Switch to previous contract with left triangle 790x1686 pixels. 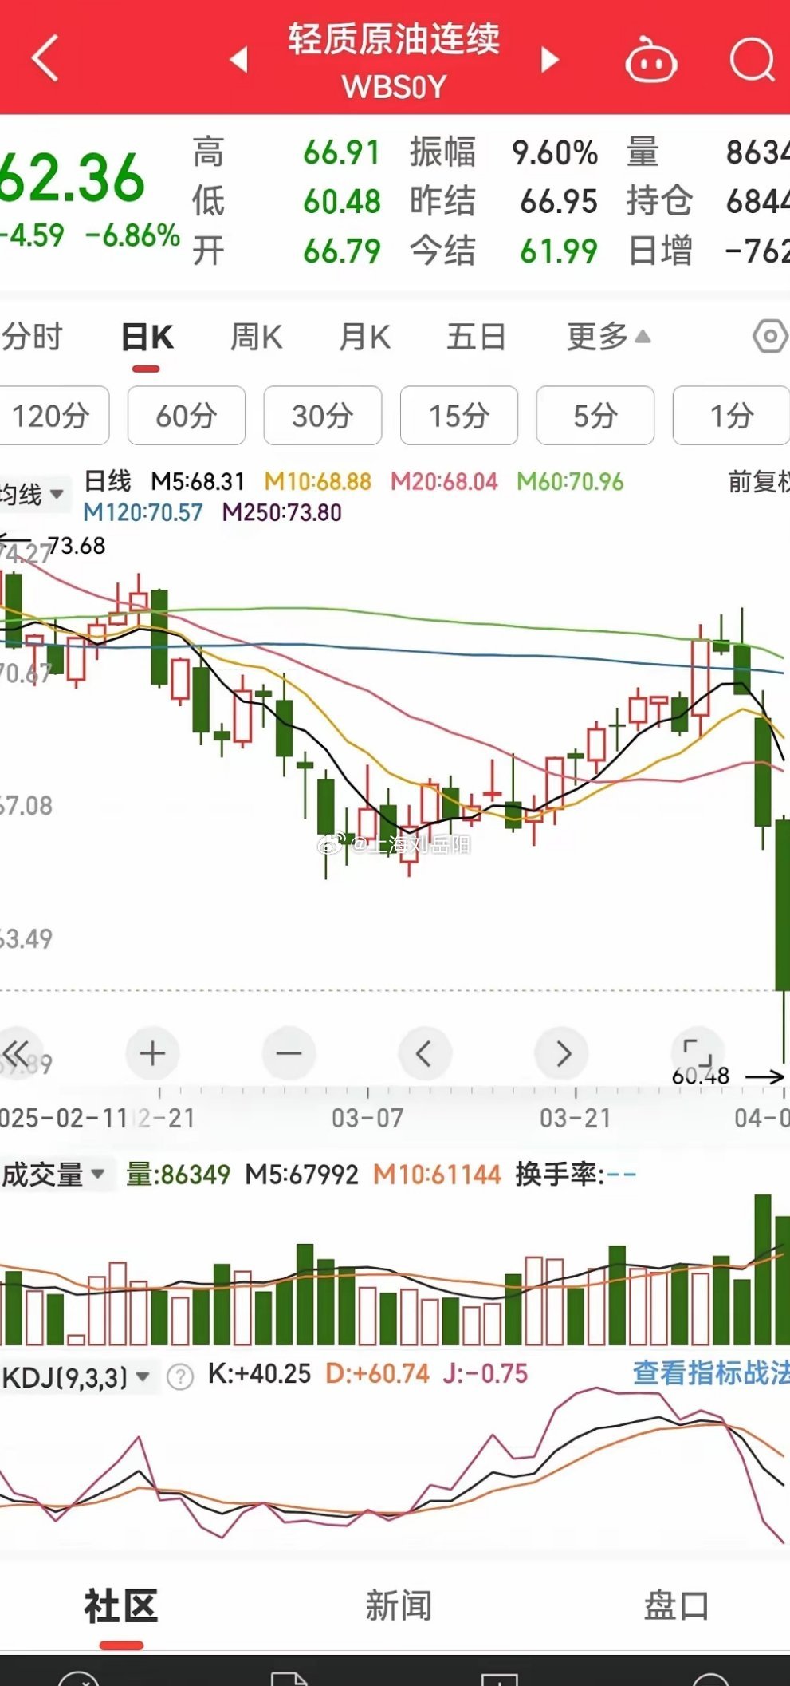tap(238, 60)
